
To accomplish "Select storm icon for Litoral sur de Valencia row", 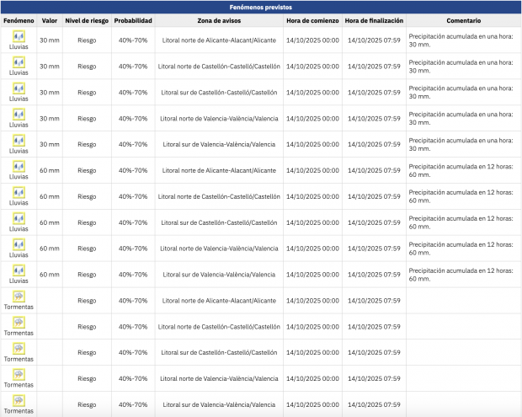I will pos(19,401).
